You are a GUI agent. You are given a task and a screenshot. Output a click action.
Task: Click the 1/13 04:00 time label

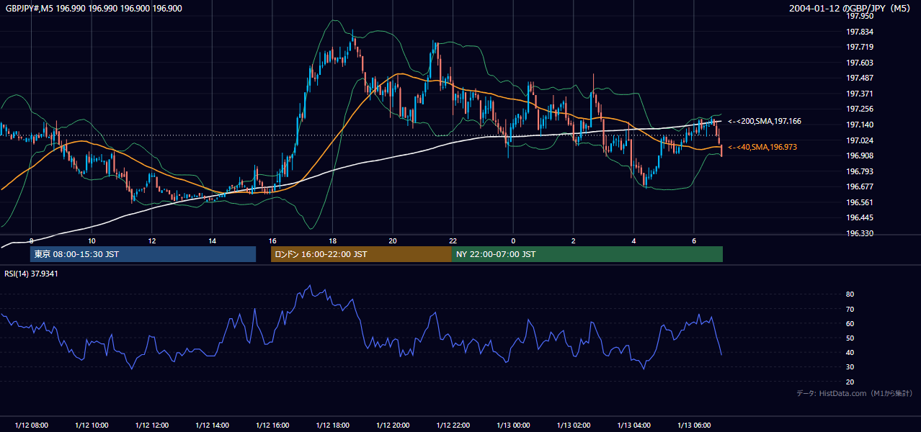pos(633,425)
